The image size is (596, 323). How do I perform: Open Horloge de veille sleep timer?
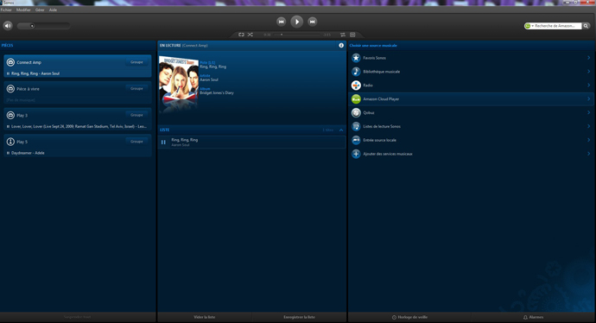click(409, 317)
